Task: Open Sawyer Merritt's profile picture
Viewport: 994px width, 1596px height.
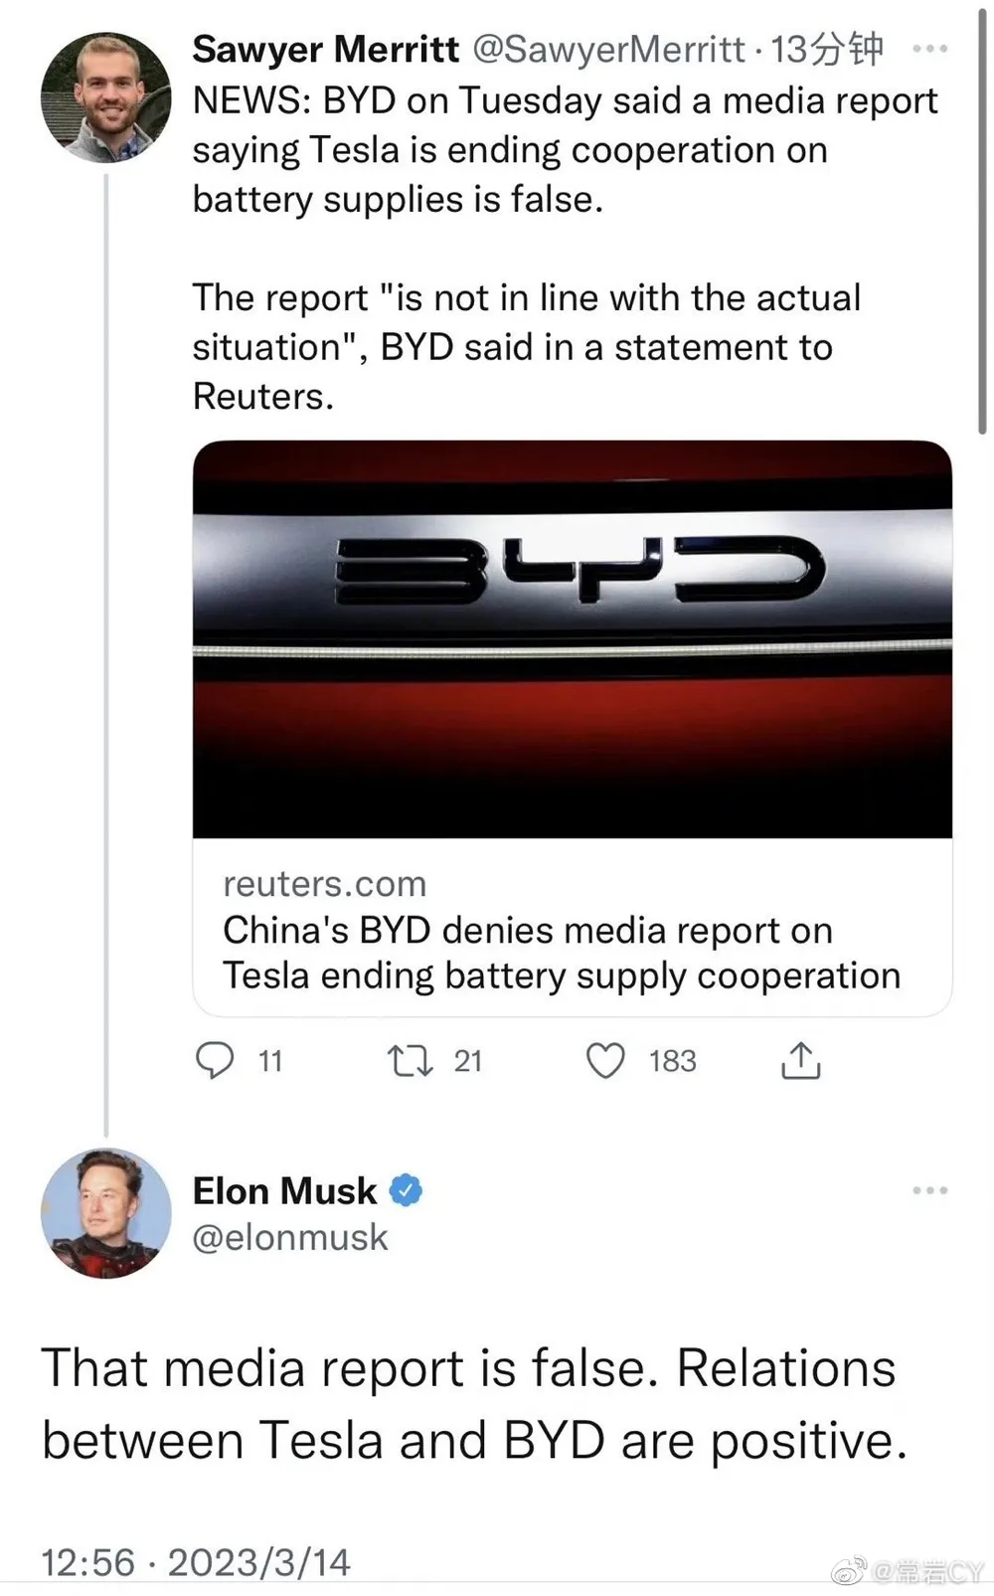Action: pos(105,97)
